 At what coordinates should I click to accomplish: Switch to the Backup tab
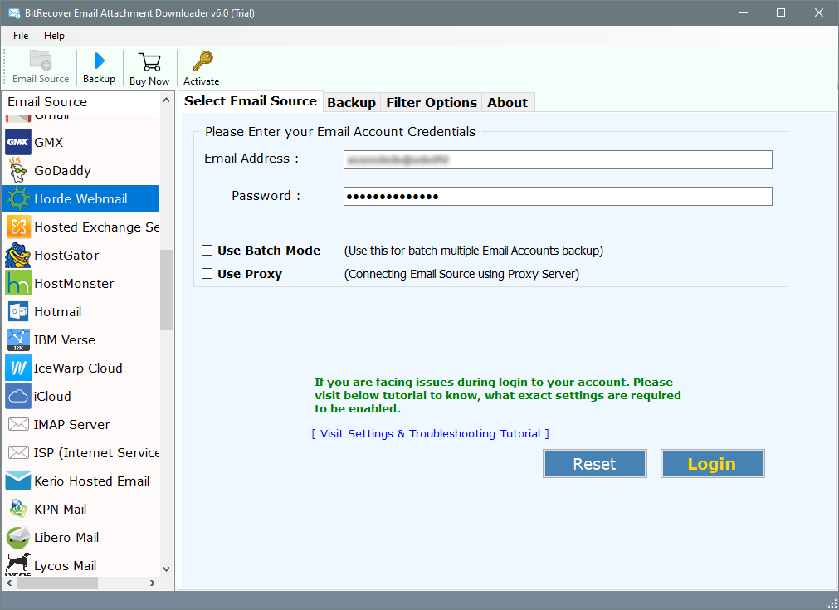pyautogui.click(x=352, y=102)
